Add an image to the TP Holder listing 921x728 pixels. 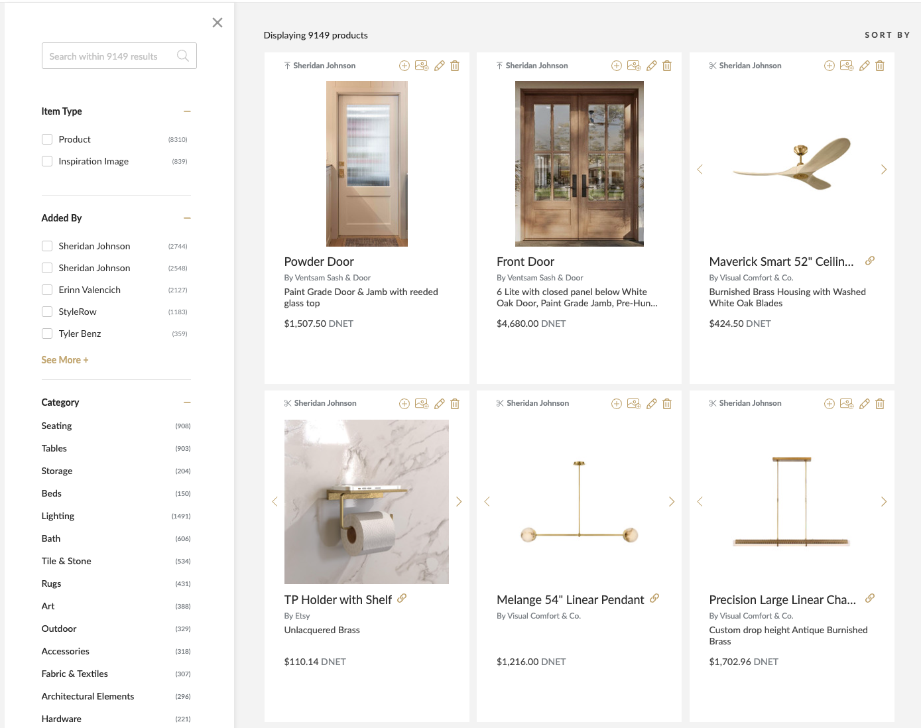(x=422, y=403)
